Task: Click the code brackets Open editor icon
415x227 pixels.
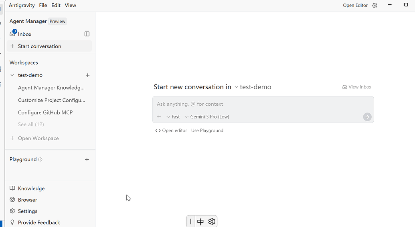Action: (x=158, y=131)
